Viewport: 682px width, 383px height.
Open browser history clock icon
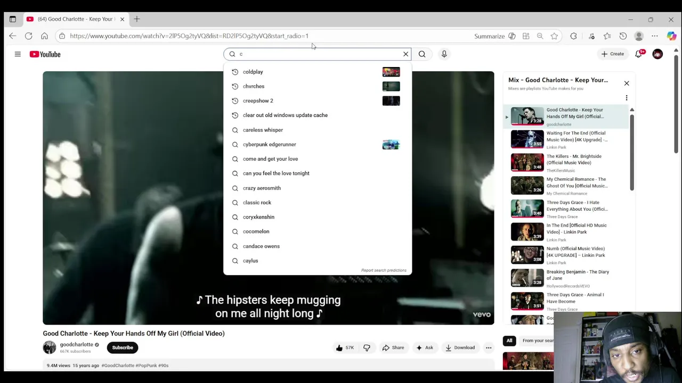[x=623, y=36]
